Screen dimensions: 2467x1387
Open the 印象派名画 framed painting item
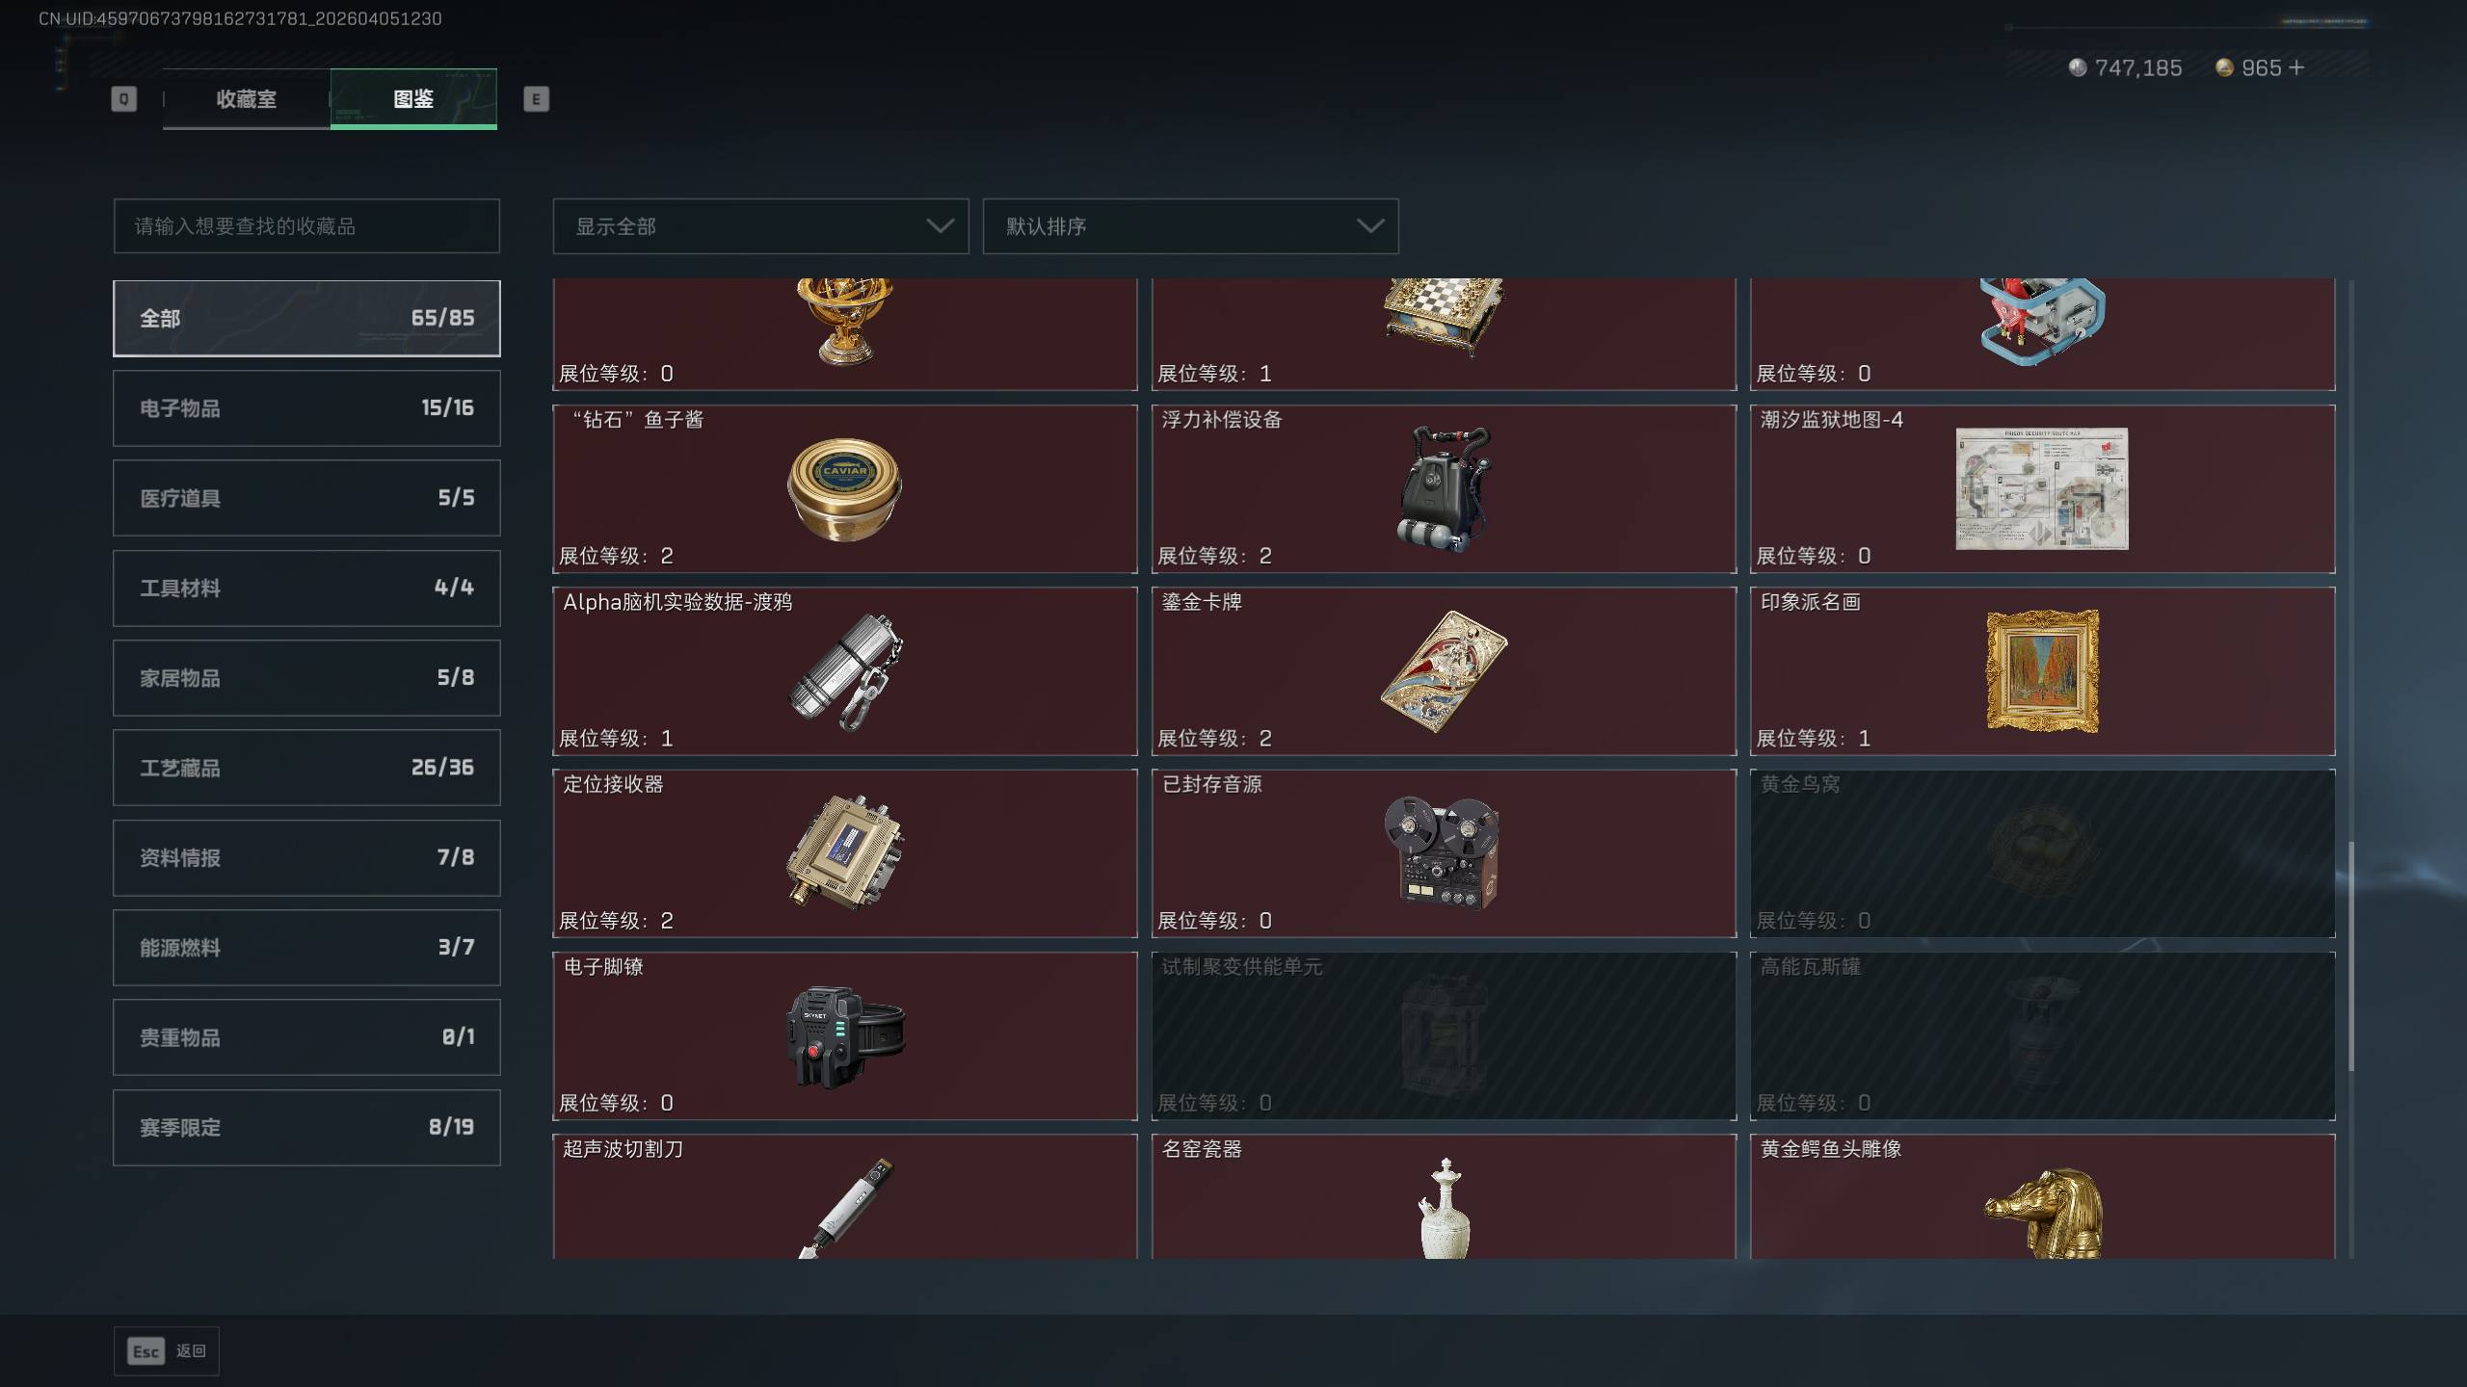pos(2042,671)
